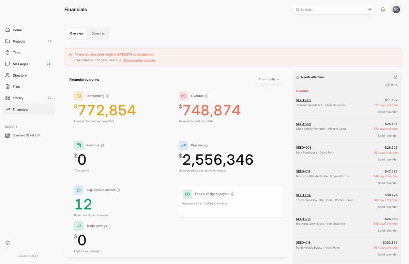The image size is (409, 264).
Task: Switch to the Sales tax tab
Action: coord(98,34)
